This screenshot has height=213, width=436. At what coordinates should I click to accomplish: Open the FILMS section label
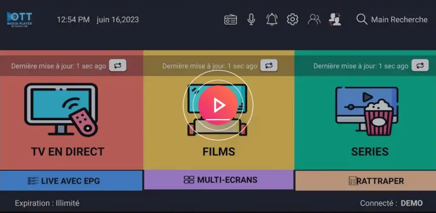click(x=218, y=152)
